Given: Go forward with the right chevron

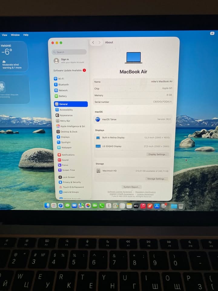Looking at the screenshot, I should 100,42.
